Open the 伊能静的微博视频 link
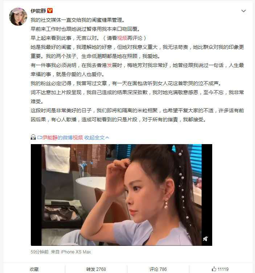The image size is (255, 273). tap(63, 138)
